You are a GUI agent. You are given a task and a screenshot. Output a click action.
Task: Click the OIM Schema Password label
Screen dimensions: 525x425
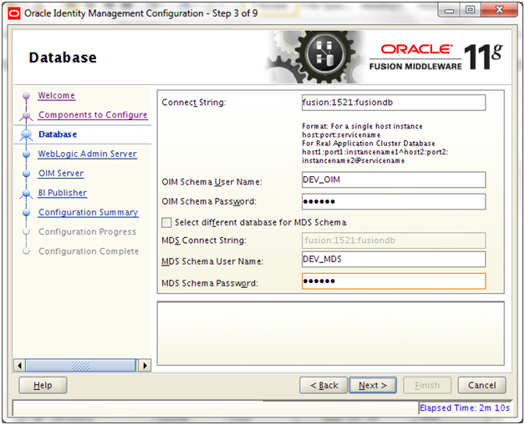click(209, 201)
